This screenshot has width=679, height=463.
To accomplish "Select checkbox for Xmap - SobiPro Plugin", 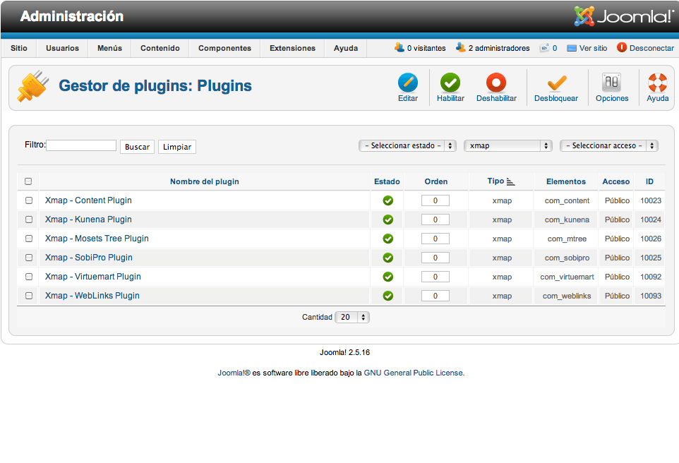I will click(28, 258).
